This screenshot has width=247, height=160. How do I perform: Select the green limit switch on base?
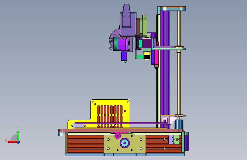[176, 140]
